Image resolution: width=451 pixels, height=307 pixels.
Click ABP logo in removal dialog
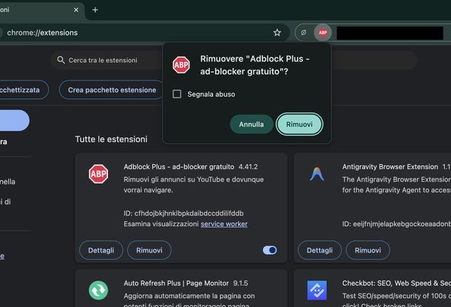[181, 65]
